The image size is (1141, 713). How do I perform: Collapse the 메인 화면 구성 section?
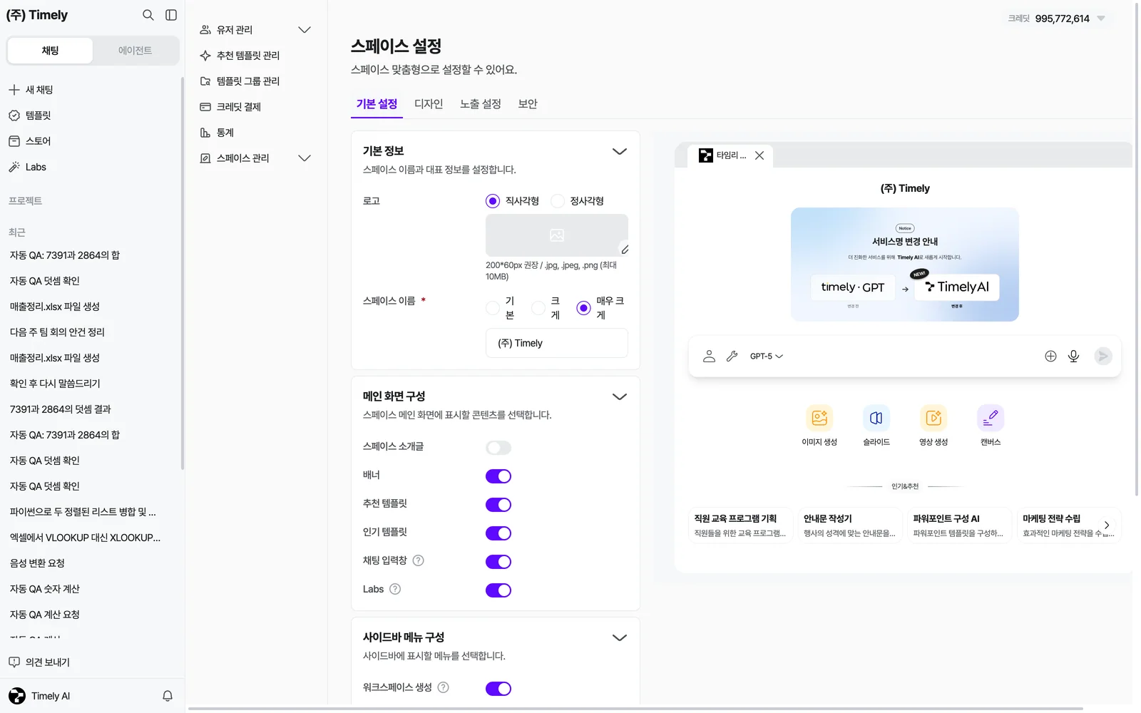click(x=620, y=396)
